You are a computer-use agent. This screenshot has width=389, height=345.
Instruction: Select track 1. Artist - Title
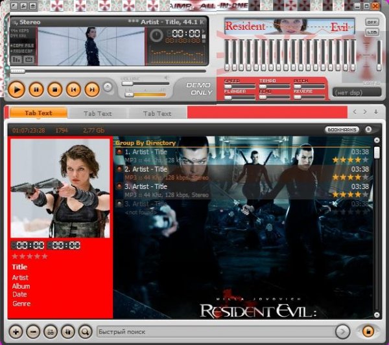pos(243,156)
